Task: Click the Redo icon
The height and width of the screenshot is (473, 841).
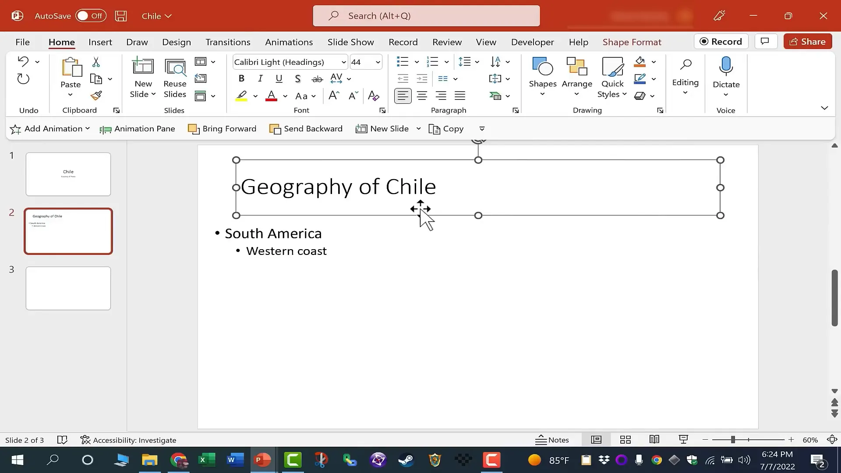Action: coord(23,79)
